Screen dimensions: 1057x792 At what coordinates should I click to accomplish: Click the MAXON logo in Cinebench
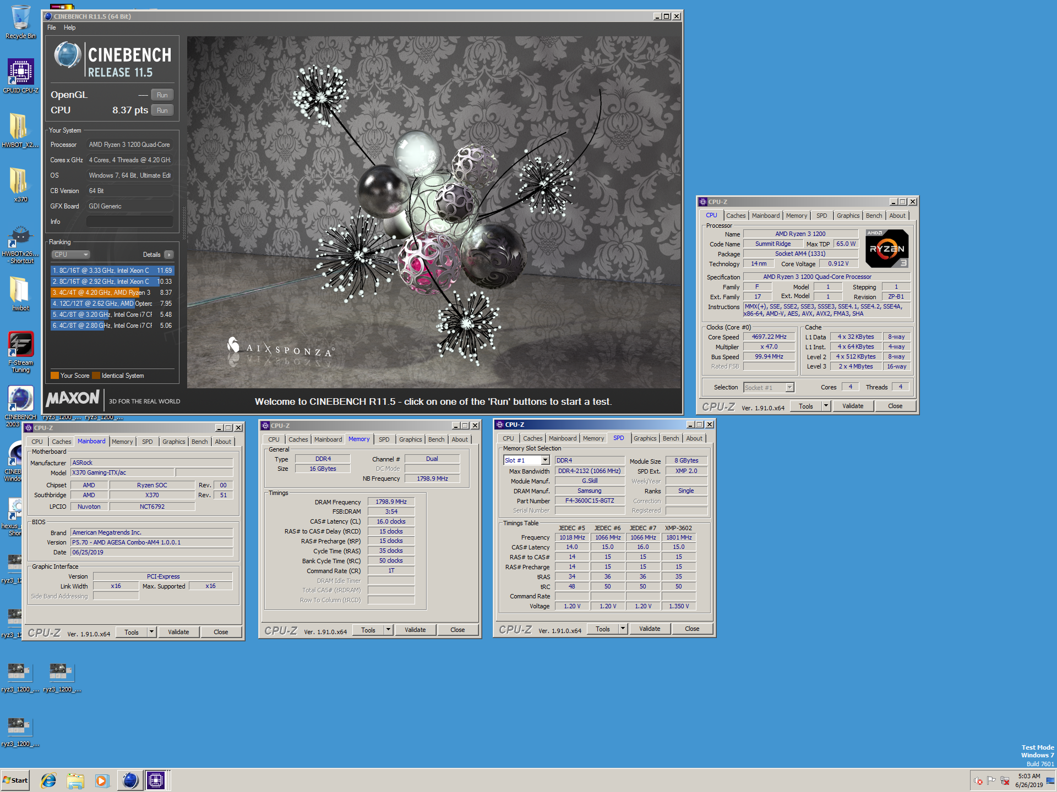73,398
